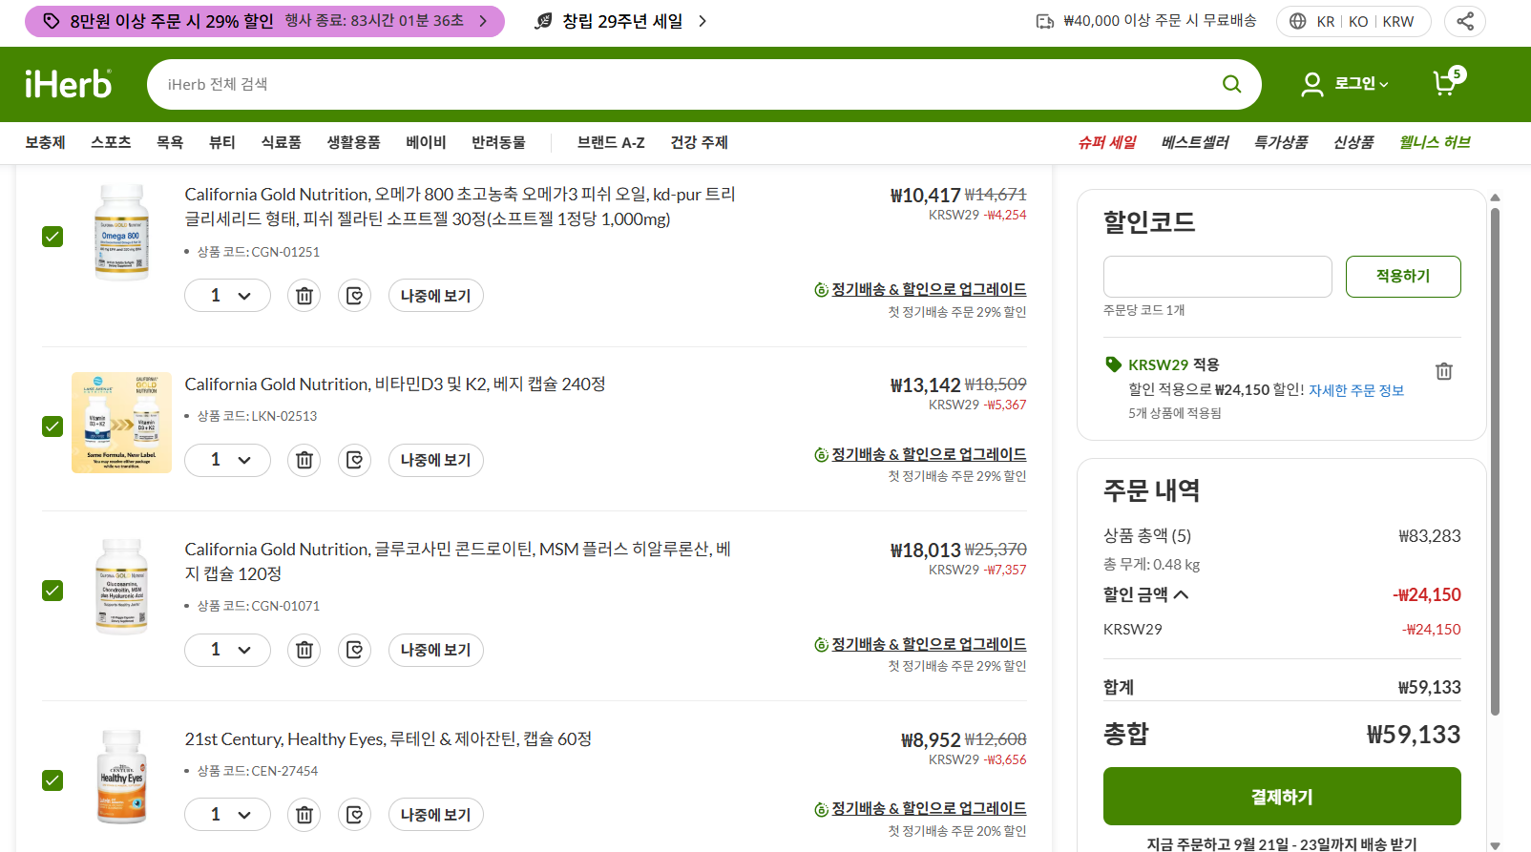
Task: Delete the Omega 800 item with trash icon
Action: click(304, 296)
